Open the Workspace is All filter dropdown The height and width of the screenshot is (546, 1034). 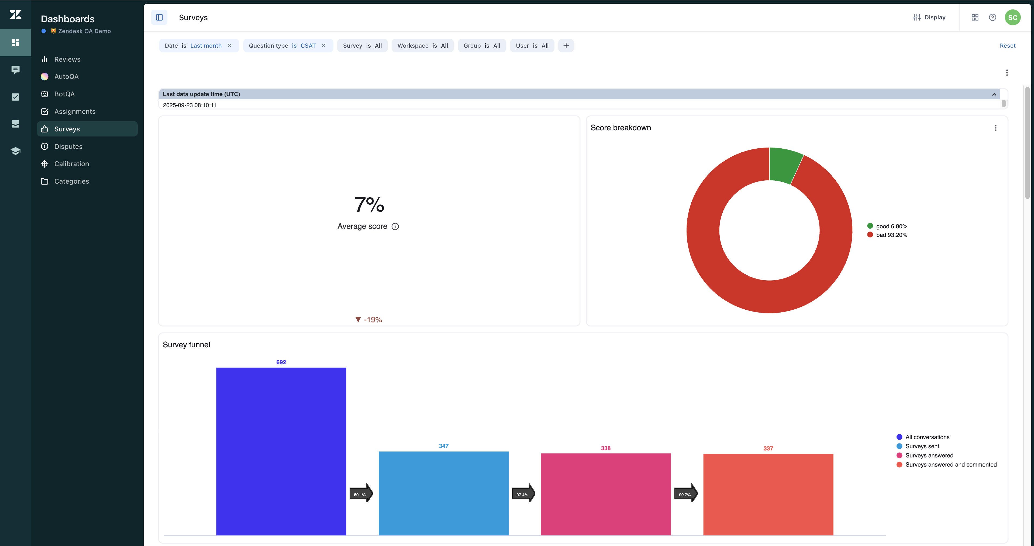point(422,46)
